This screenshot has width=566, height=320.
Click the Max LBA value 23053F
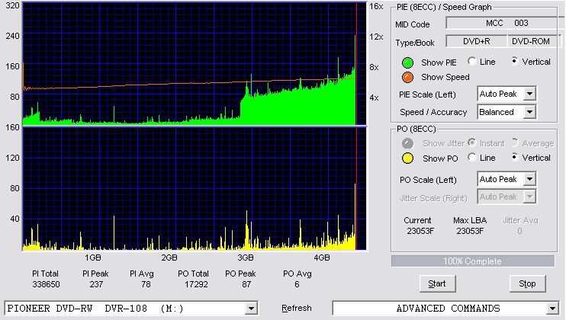click(x=470, y=231)
